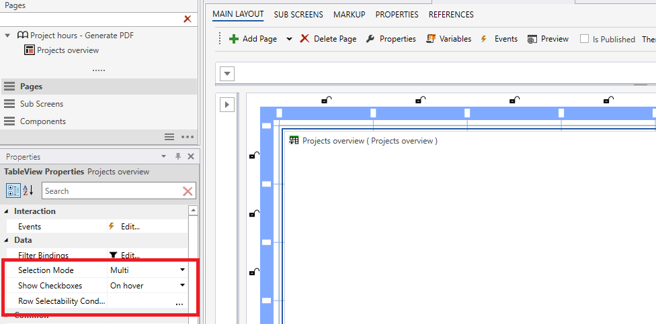Toggle the Is Published checkbox
Viewport: 656px width, 324px height.
(584, 39)
